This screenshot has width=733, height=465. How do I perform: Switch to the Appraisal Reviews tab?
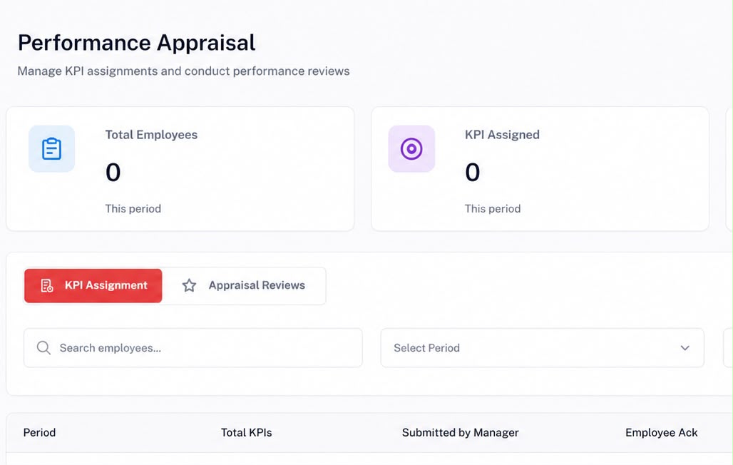[244, 285]
